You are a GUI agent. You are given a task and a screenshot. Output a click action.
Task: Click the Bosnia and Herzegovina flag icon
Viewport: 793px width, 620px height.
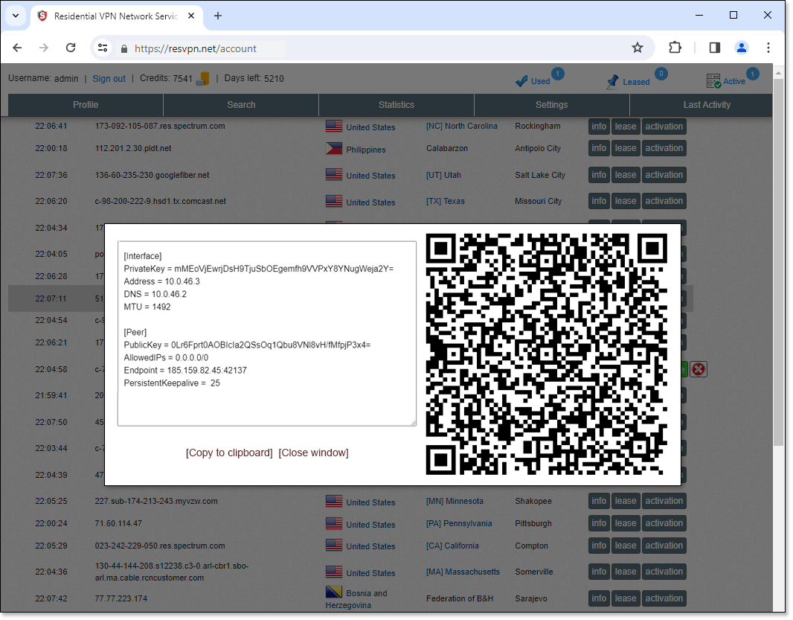[334, 591]
